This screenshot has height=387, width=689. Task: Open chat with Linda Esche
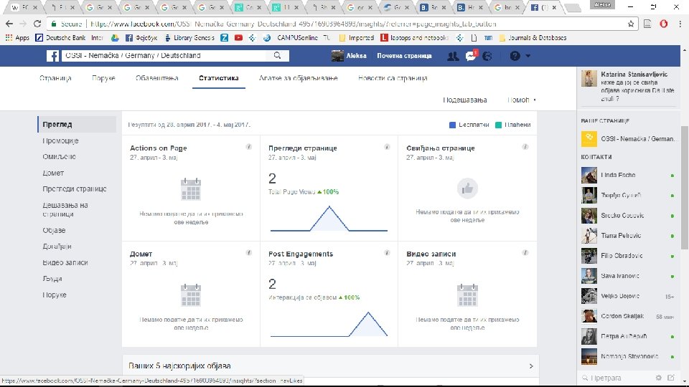[629, 175]
